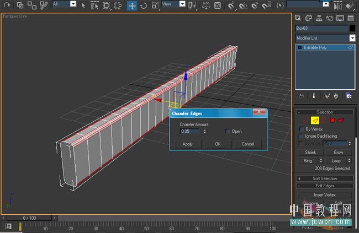Select Border sub-object level icon
This screenshot has height=233, width=359.
[323, 120]
